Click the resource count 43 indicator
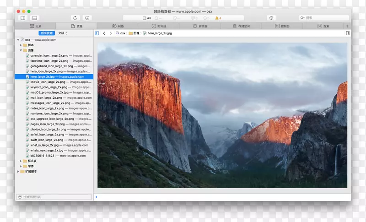The height and width of the screenshot is (222, 366). 147,18
